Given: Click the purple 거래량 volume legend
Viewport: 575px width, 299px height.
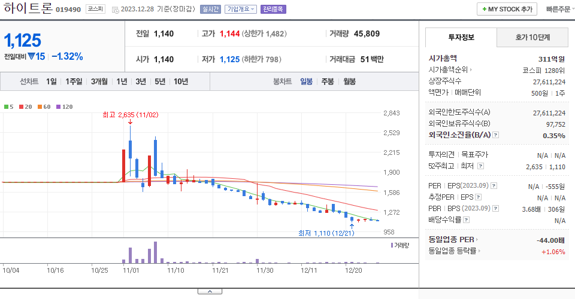Looking at the screenshot, I should (400, 246).
